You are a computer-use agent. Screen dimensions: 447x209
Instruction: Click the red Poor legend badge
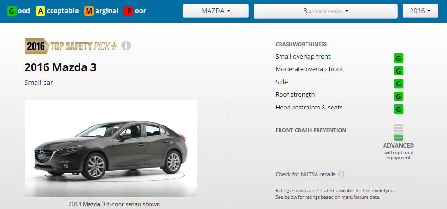[129, 11]
